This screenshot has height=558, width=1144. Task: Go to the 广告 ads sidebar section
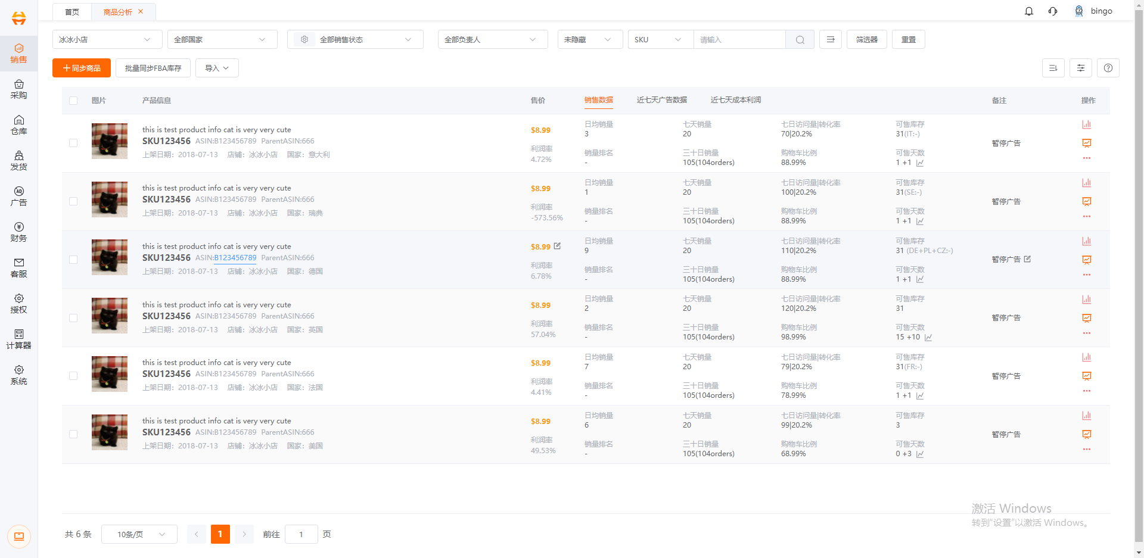(18, 197)
